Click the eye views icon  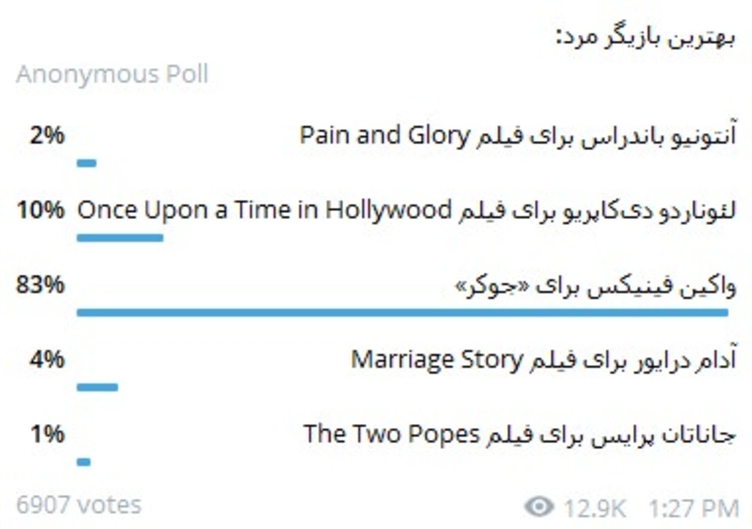click(539, 507)
